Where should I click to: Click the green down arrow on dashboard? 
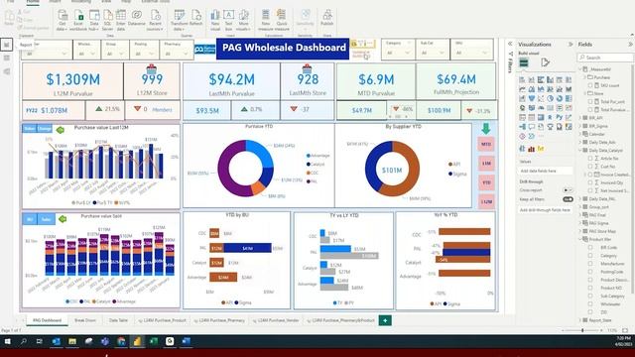pyautogui.click(x=486, y=129)
